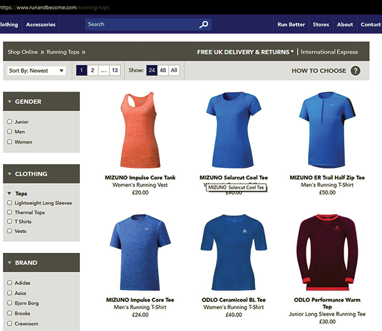Go to results page 13
382x331 pixels.
115,70
